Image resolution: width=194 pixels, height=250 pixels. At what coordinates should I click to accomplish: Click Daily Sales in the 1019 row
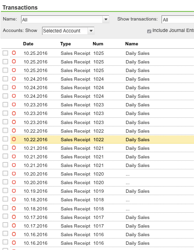pyautogui.click(x=138, y=191)
